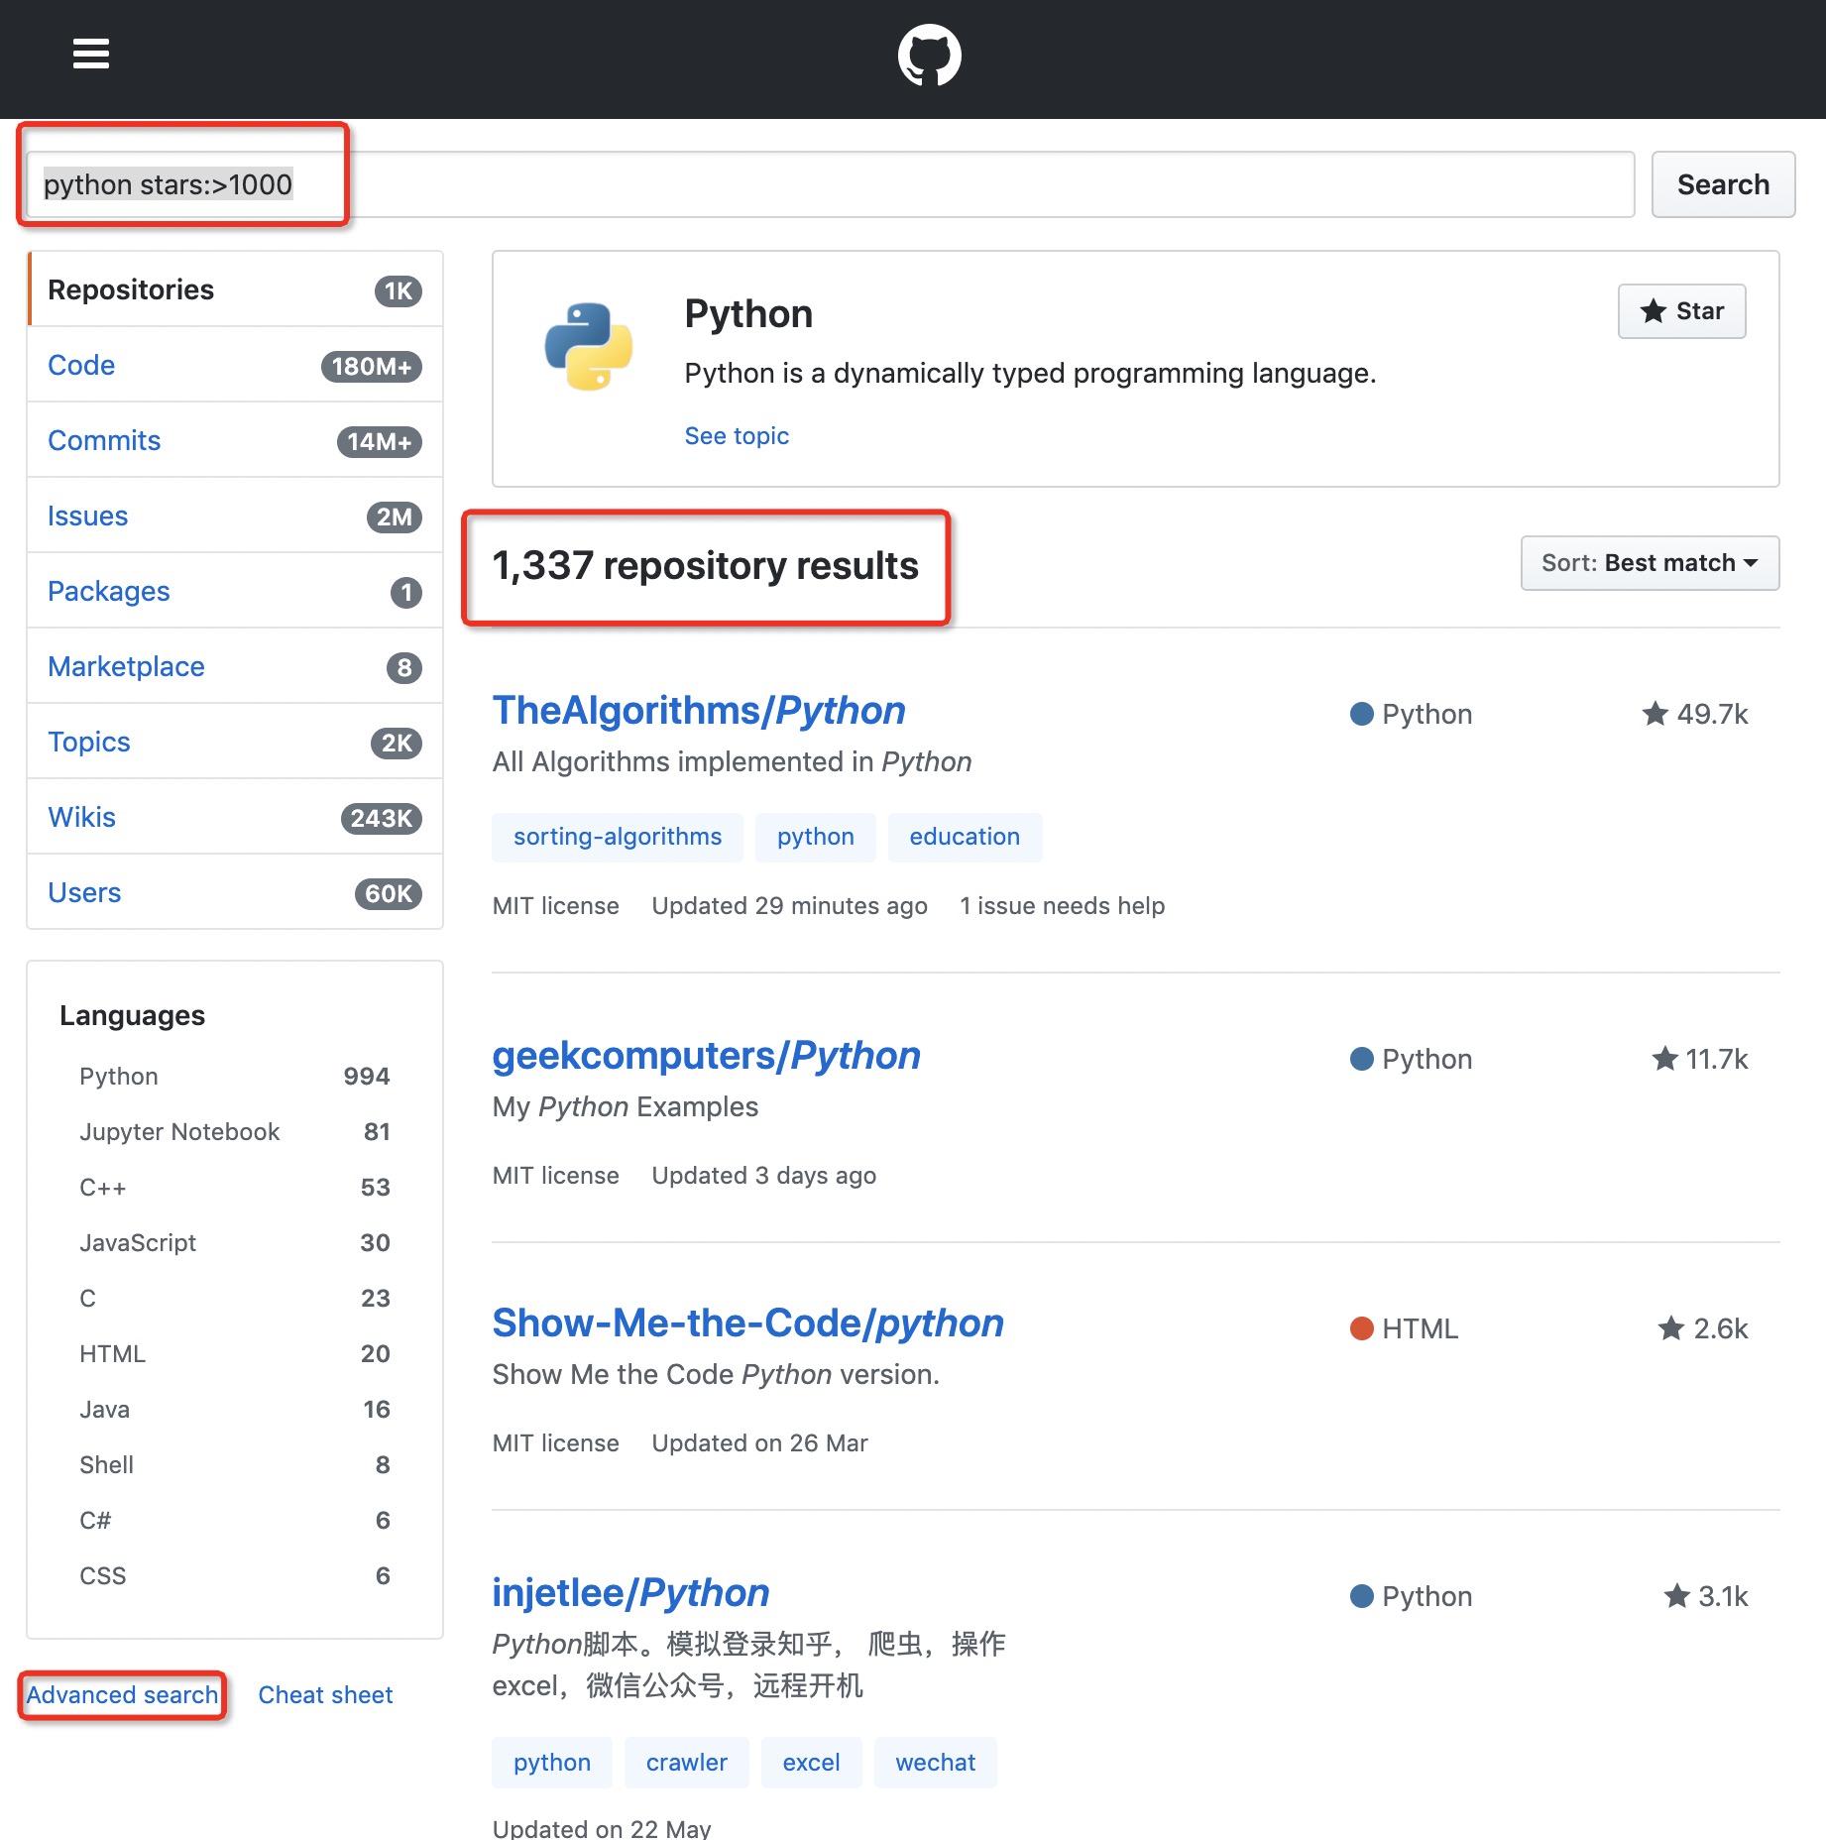This screenshot has height=1840, width=1826.
Task: Click geekcomputers/Python star count
Action: 1700,1059
